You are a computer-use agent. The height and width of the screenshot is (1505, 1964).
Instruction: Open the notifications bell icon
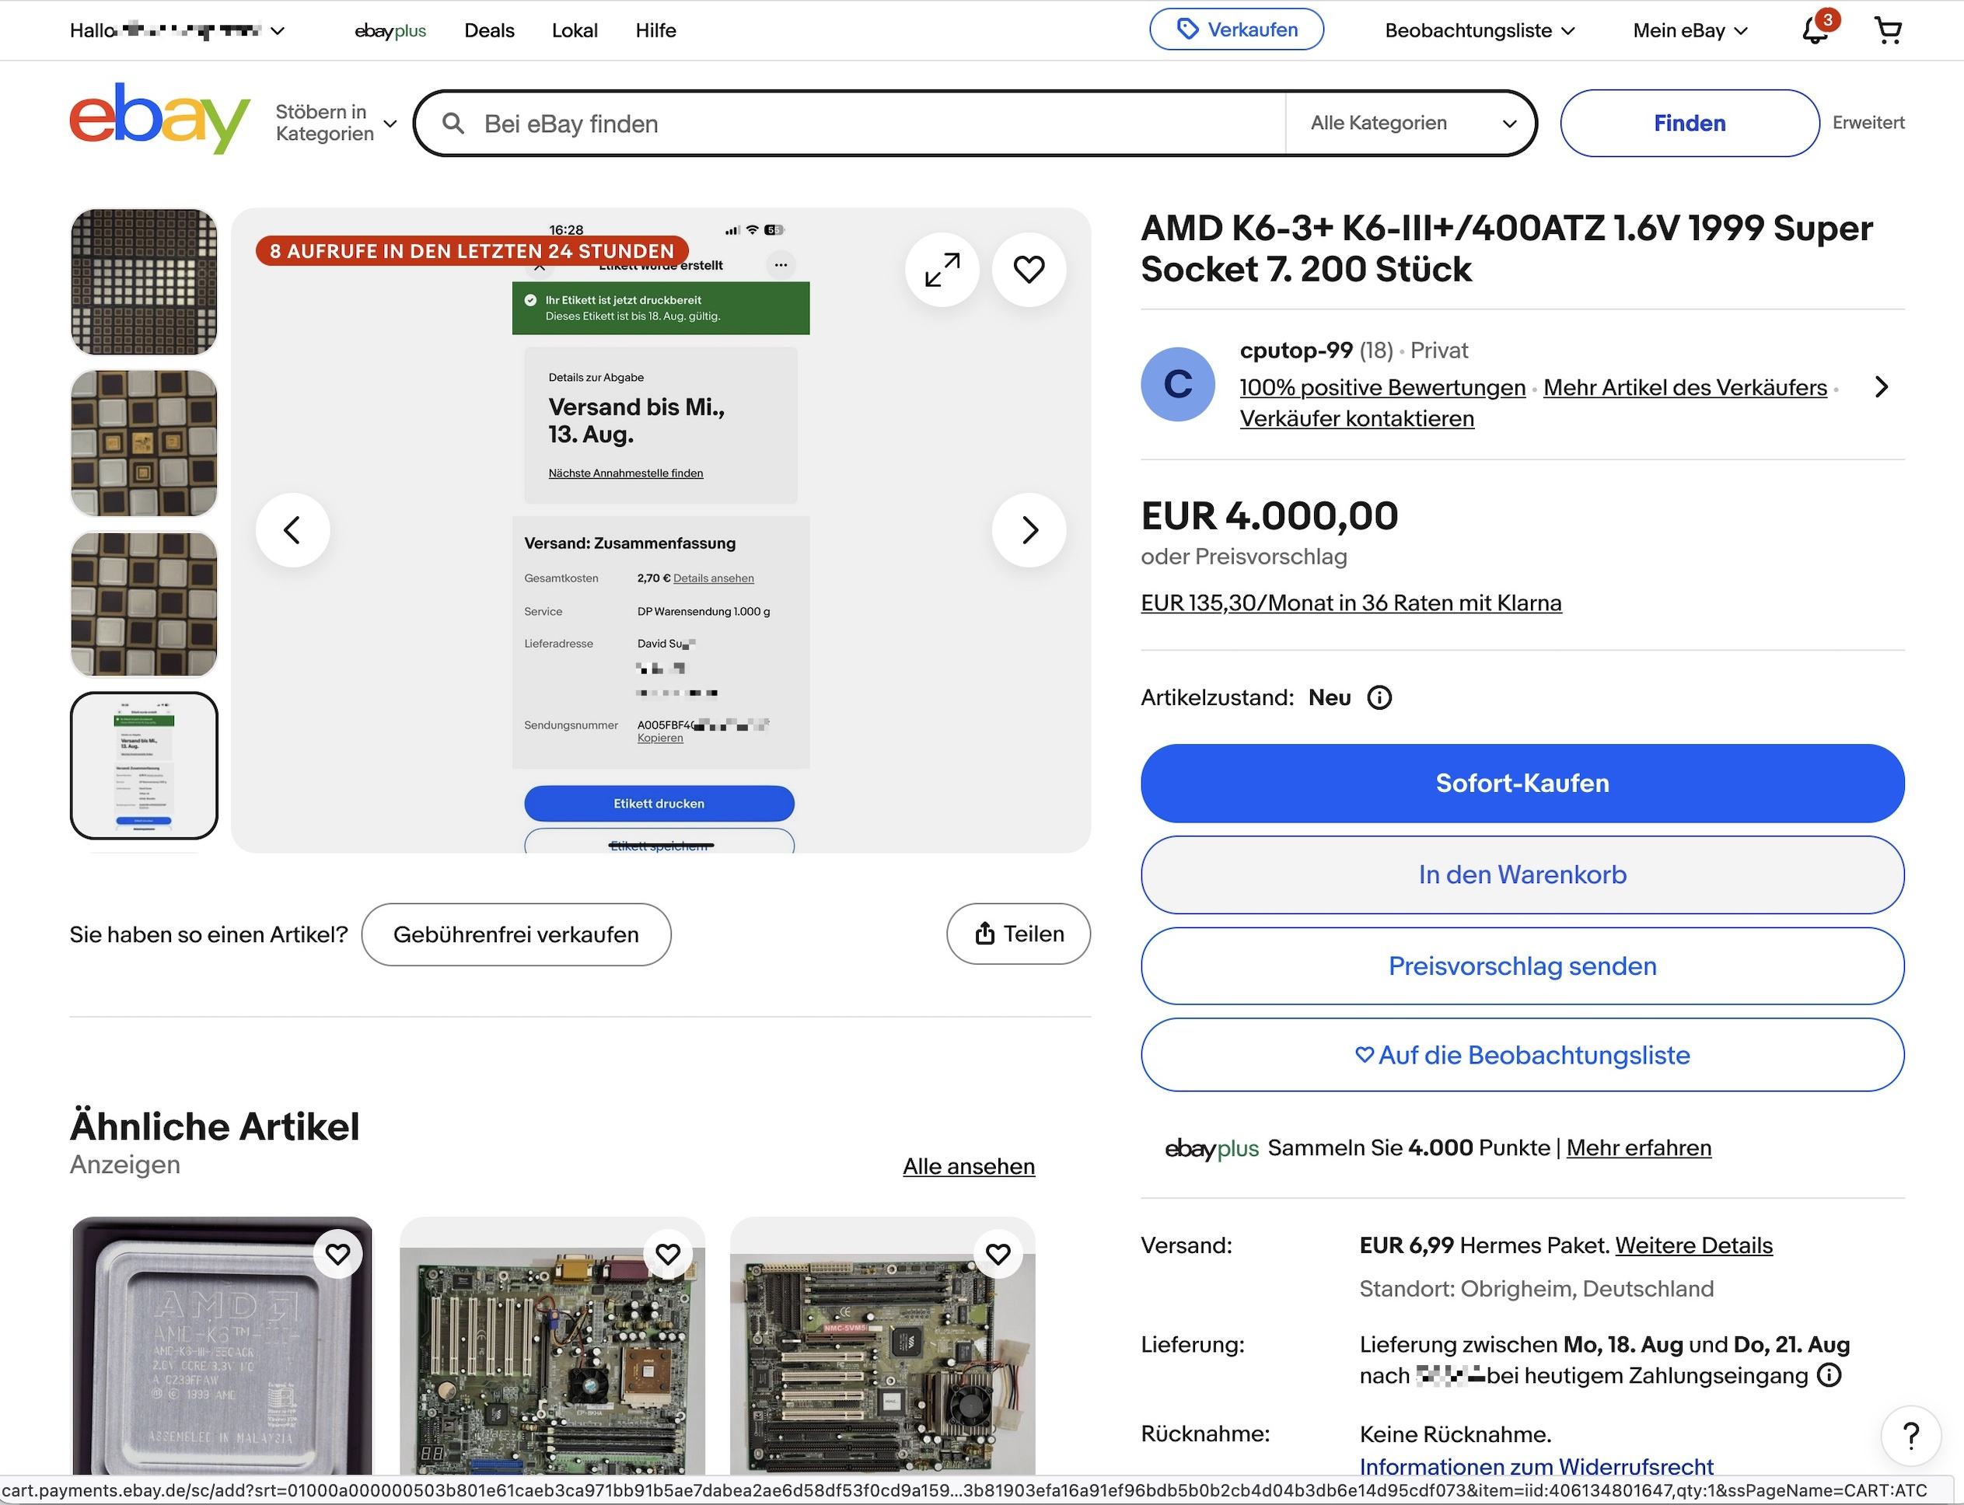1815,31
